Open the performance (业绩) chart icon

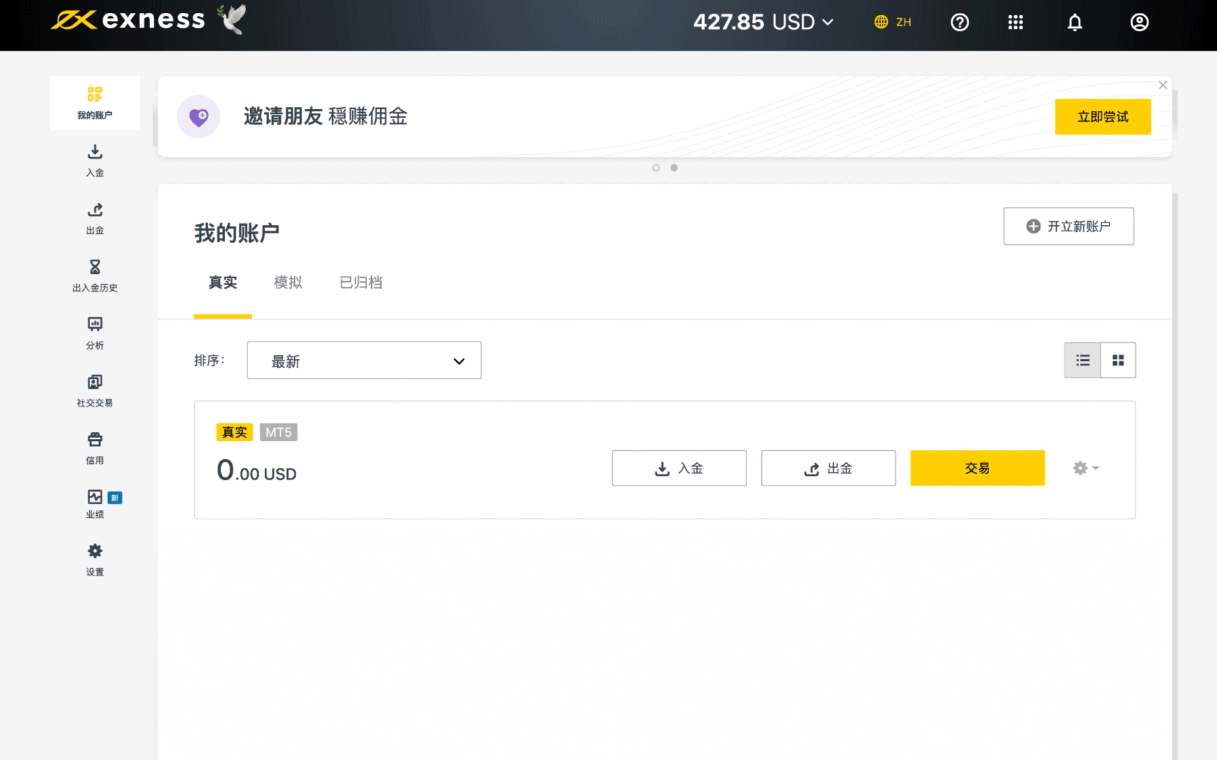click(95, 498)
